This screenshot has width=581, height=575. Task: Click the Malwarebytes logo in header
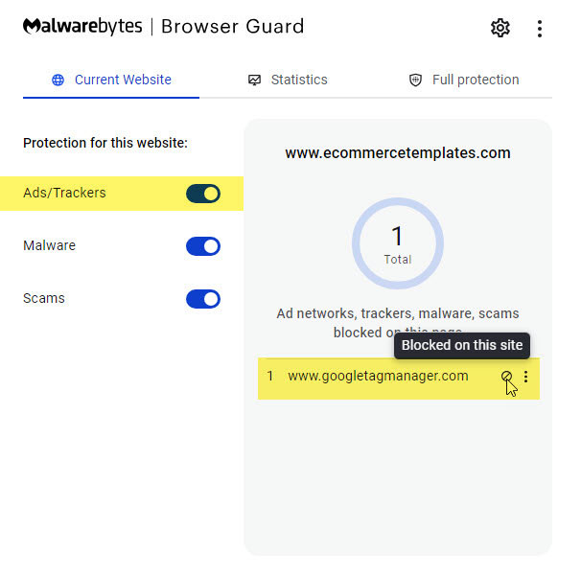[x=82, y=27]
